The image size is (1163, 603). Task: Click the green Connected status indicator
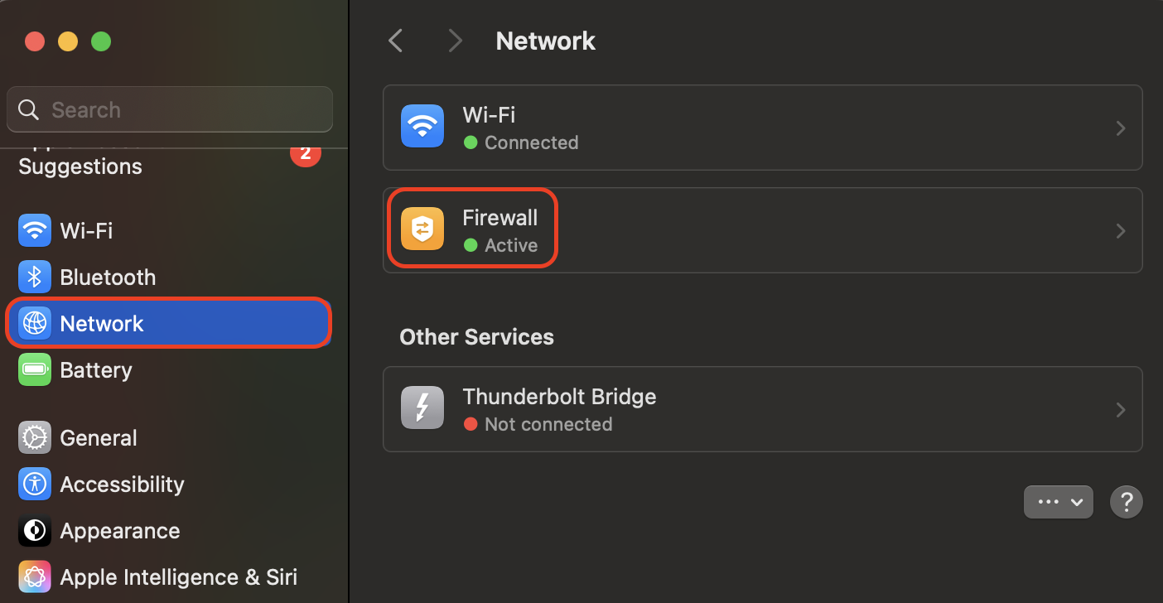click(472, 142)
